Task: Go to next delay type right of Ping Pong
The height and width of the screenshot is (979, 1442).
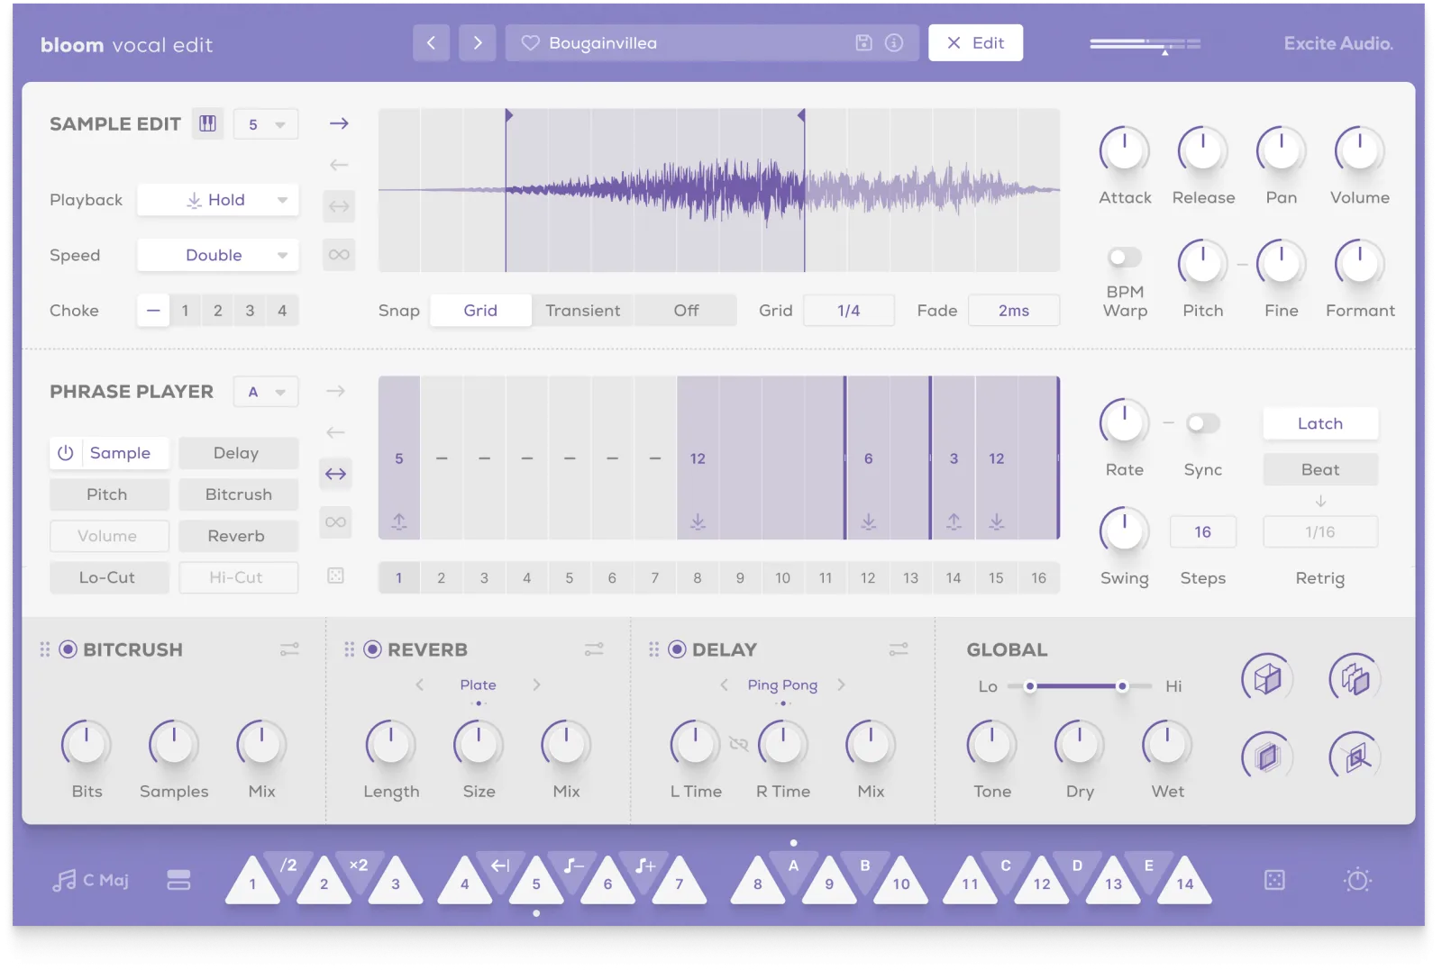Action: coord(841,685)
